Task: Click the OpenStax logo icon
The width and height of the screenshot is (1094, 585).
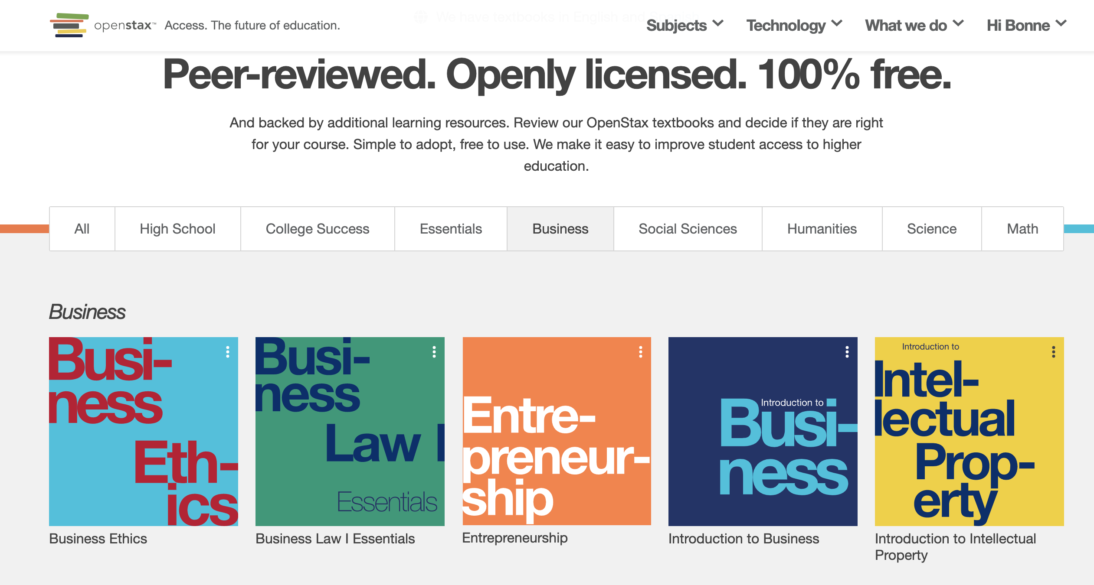Action: [69, 25]
